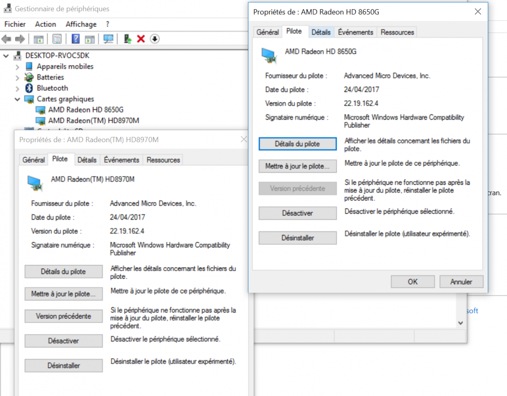The width and height of the screenshot is (507, 396).
Task: Open the Action menu
Action: (x=46, y=24)
